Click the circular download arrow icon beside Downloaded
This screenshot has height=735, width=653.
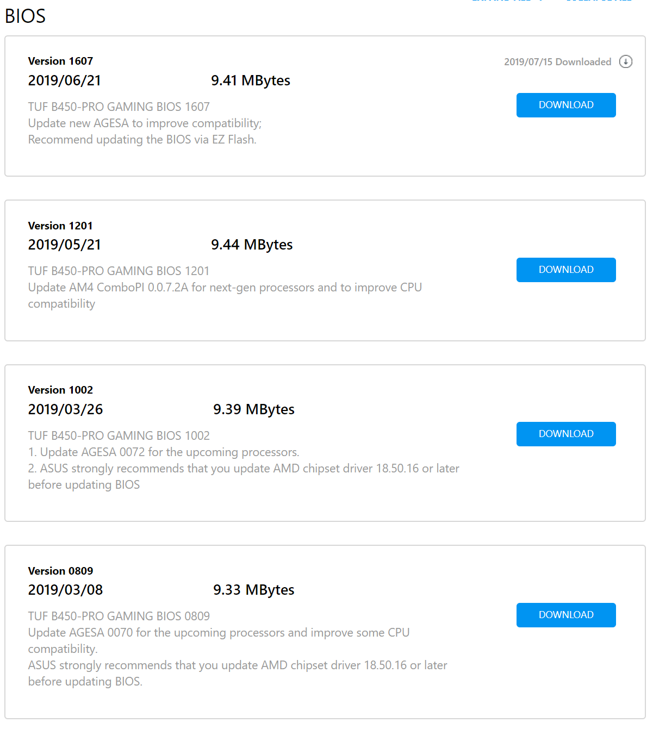[626, 61]
